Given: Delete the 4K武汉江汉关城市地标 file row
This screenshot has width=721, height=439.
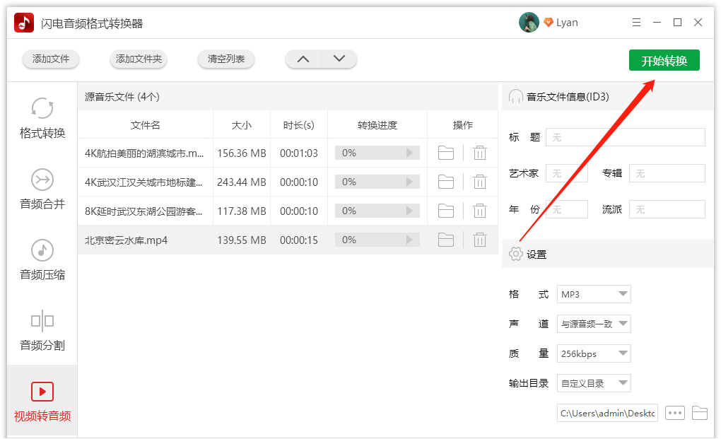Looking at the screenshot, I should pos(479,182).
